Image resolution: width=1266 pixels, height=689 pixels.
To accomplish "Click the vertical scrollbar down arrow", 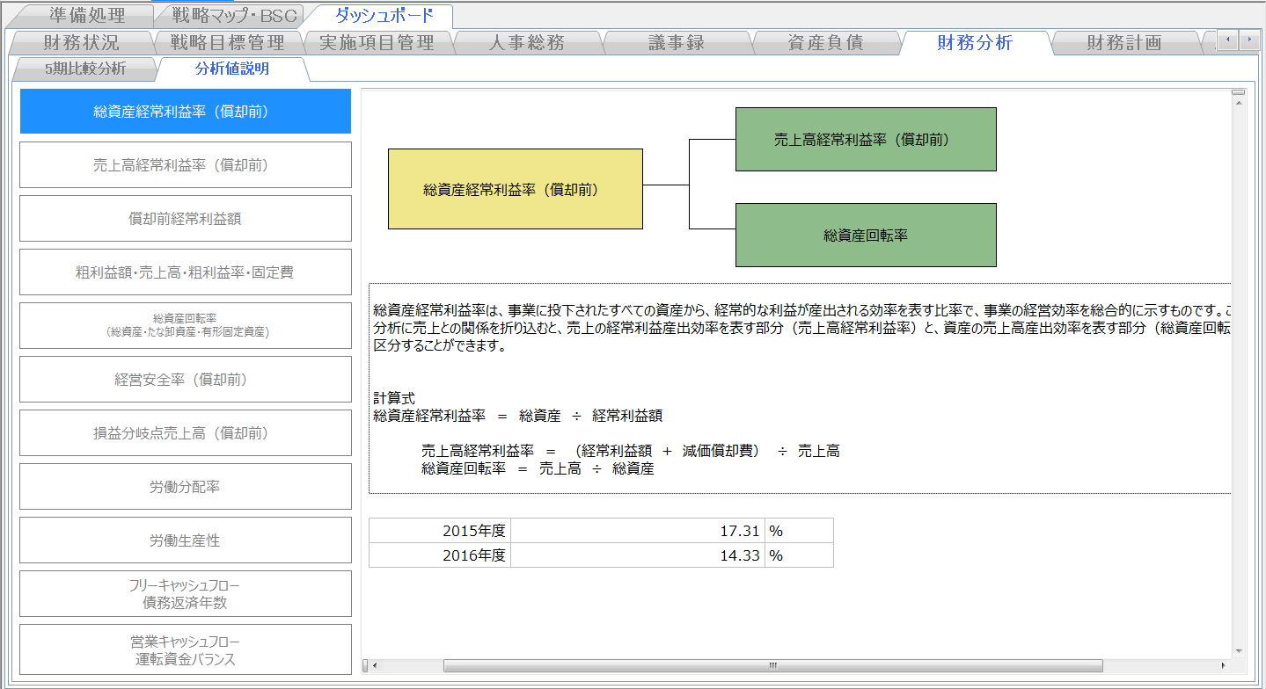I will [x=1238, y=651].
